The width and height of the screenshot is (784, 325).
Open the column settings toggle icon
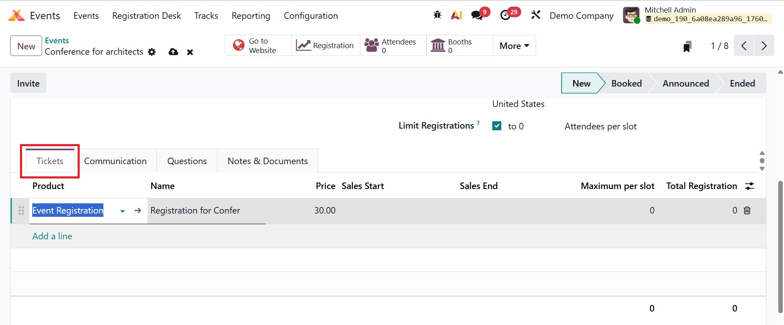[x=750, y=186]
